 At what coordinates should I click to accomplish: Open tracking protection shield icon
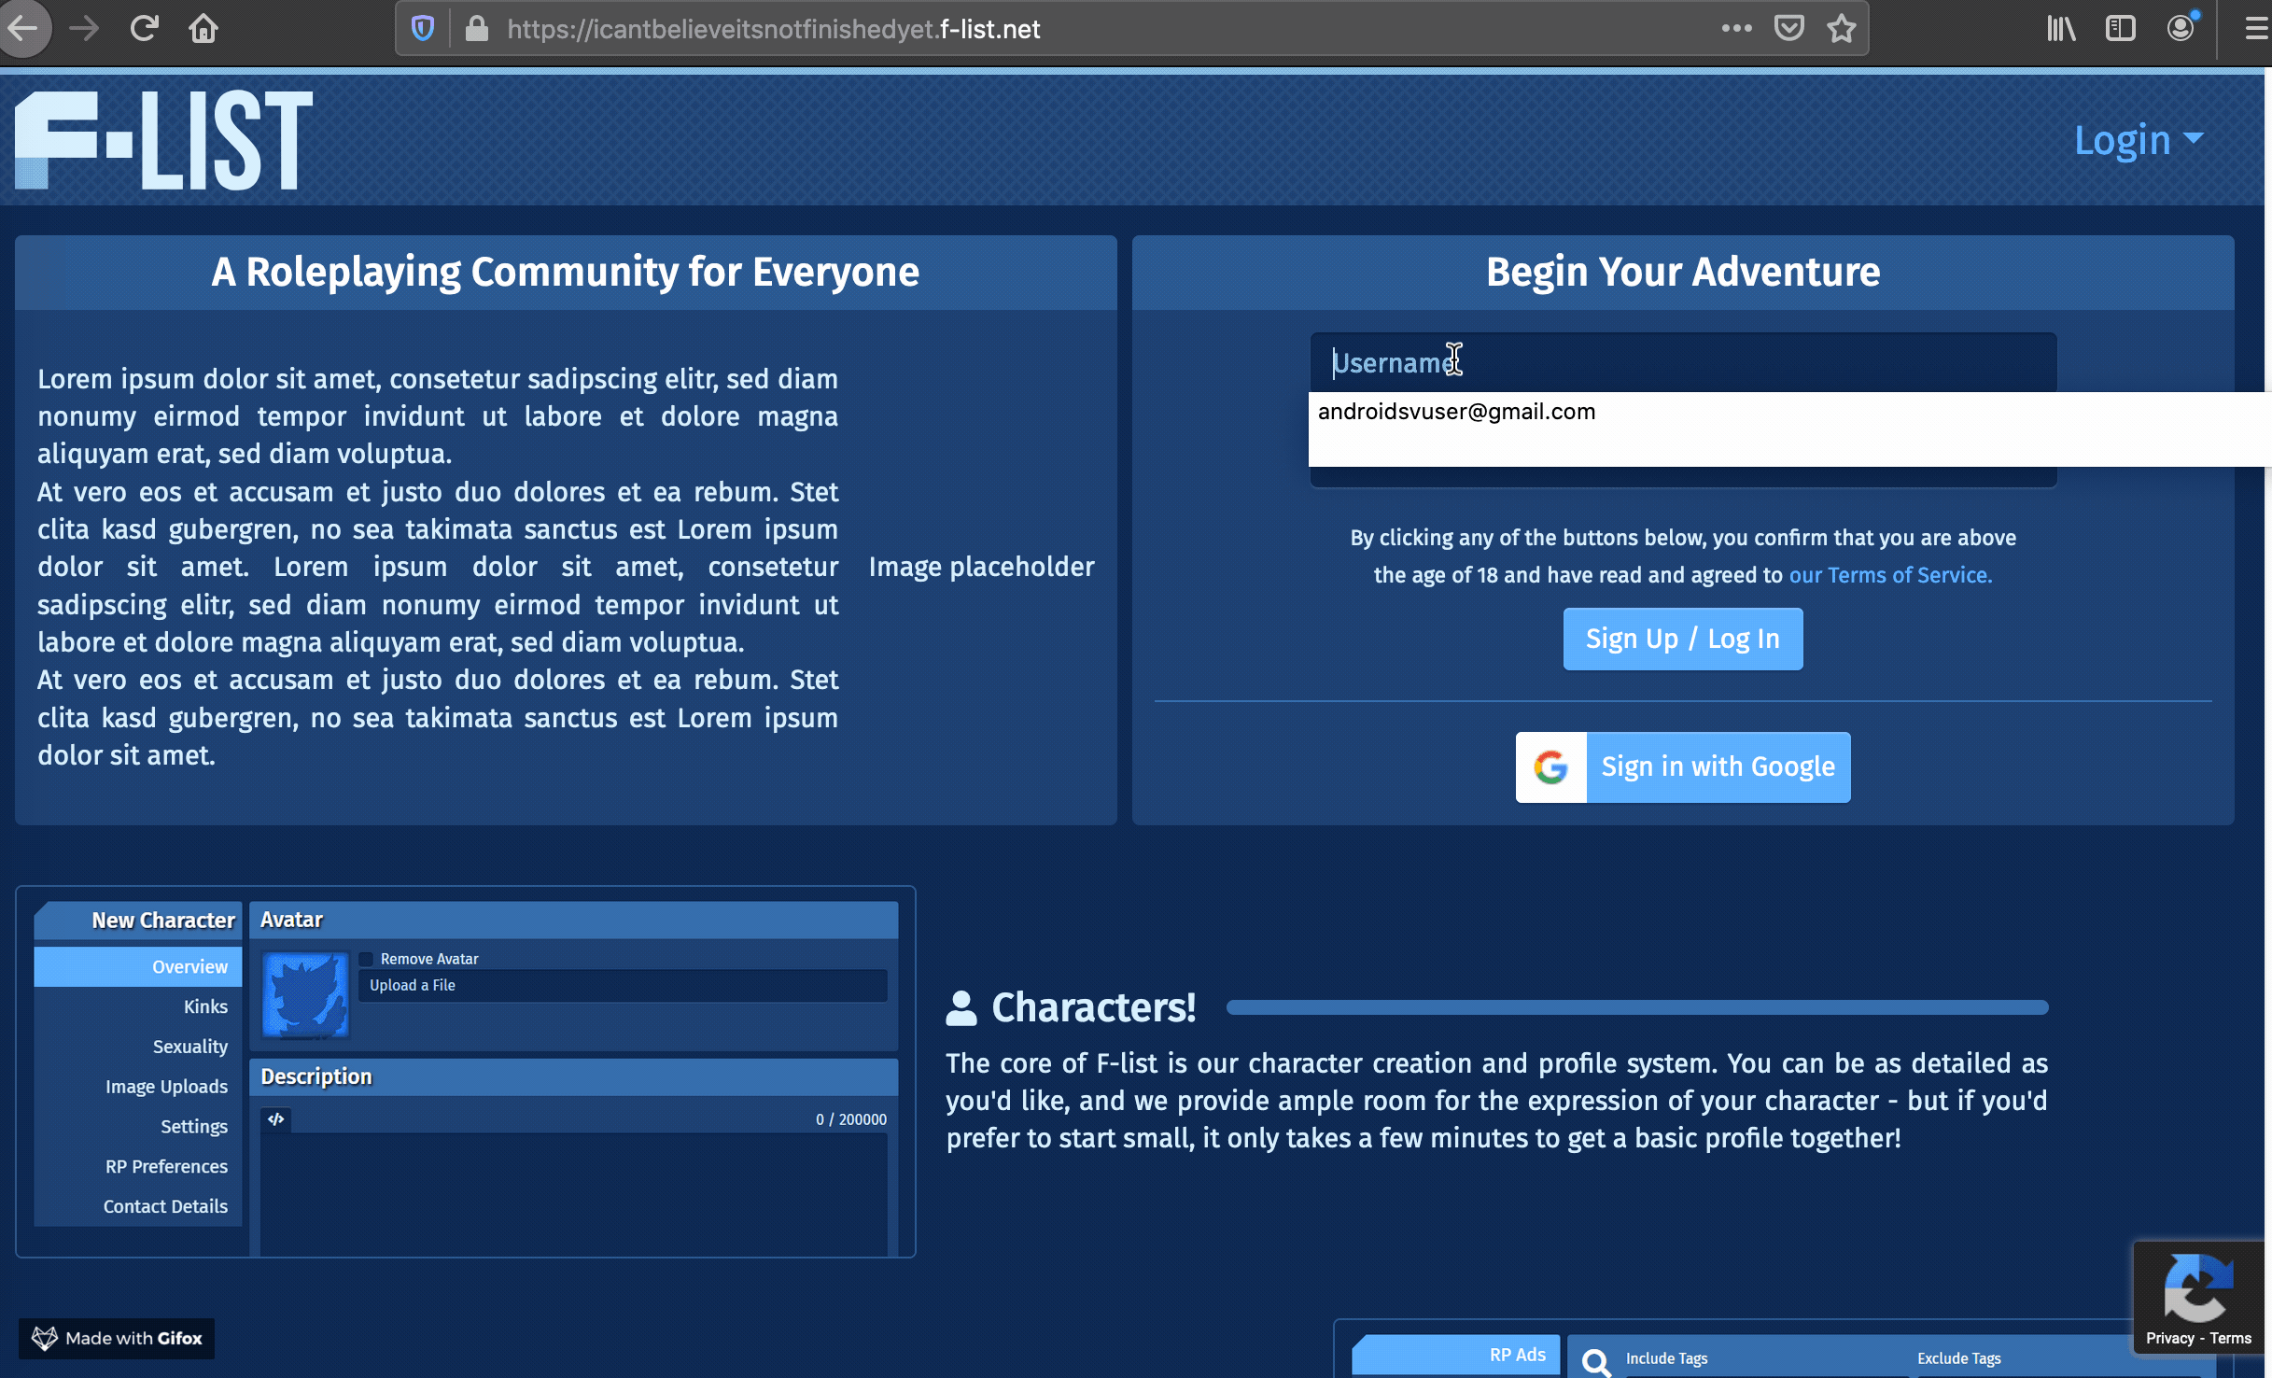(x=423, y=29)
